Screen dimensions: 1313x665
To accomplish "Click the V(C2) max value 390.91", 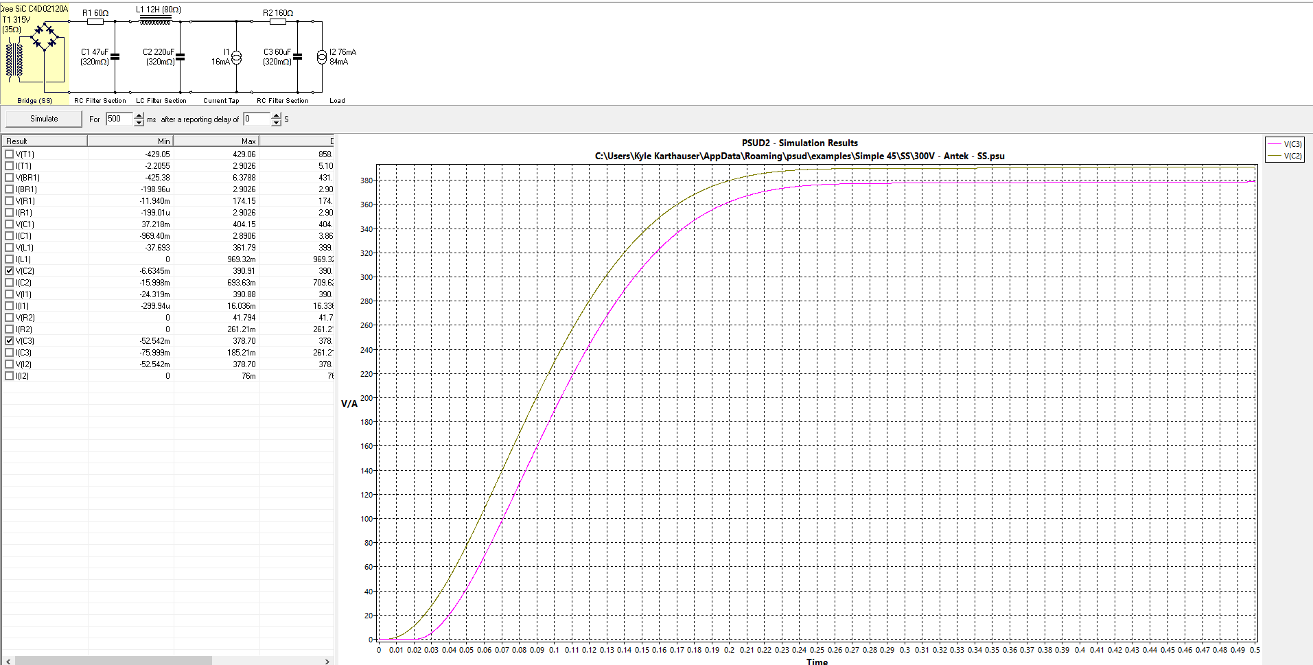I will (x=244, y=271).
